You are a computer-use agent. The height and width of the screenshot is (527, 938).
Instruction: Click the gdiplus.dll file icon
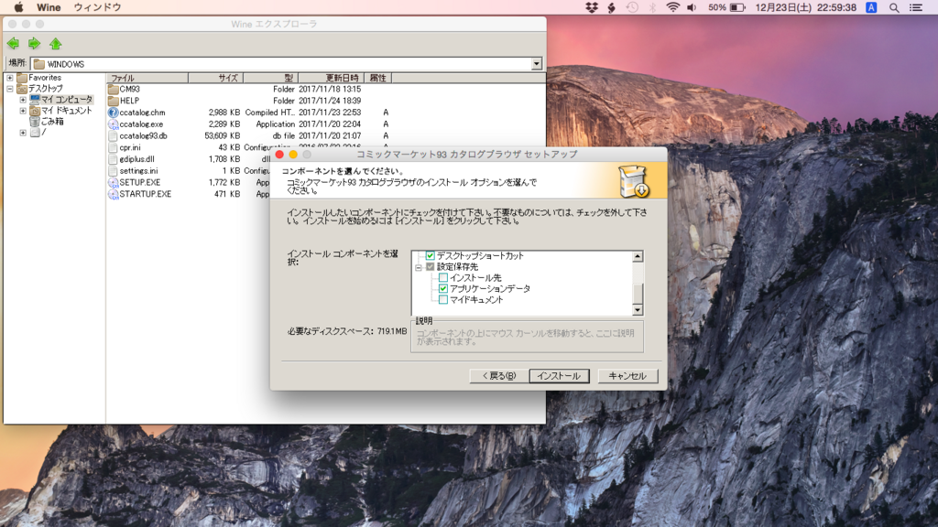pos(113,159)
